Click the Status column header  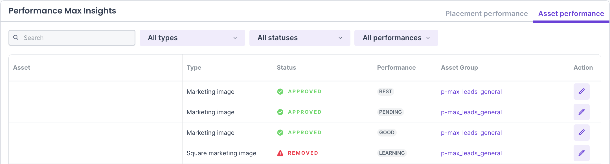pos(286,68)
